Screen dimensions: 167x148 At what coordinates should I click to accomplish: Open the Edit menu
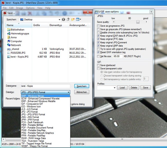(x=11, y=8)
